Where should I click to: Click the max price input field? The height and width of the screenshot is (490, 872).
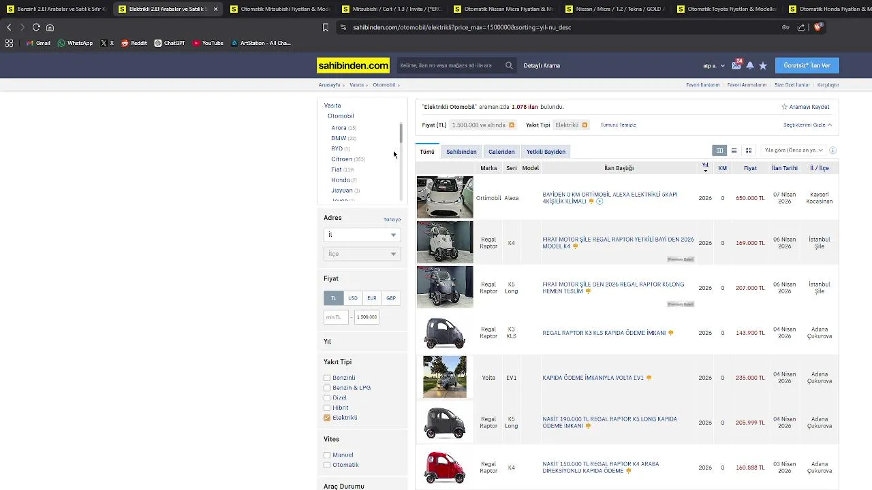point(367,317)
